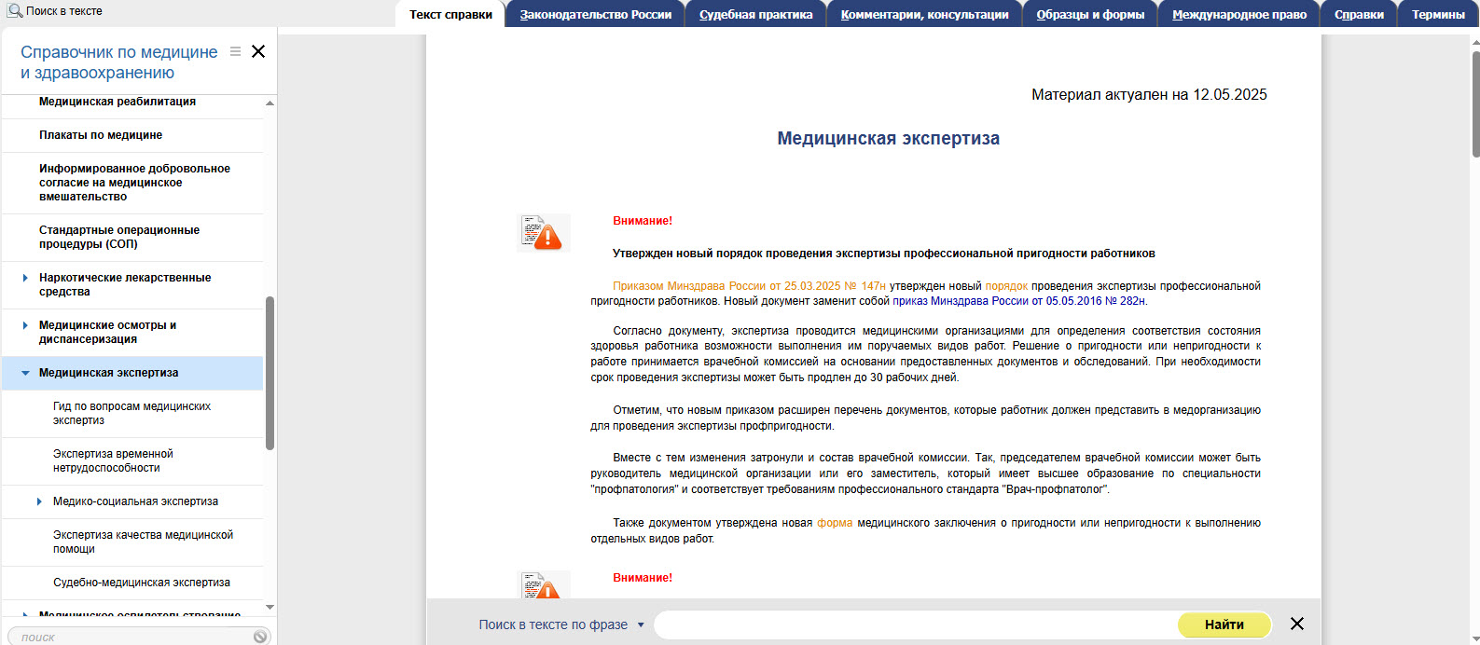The image size is (1480, 645).
Task: Open the Судебная практика tab
Action: tap(756, 14)
